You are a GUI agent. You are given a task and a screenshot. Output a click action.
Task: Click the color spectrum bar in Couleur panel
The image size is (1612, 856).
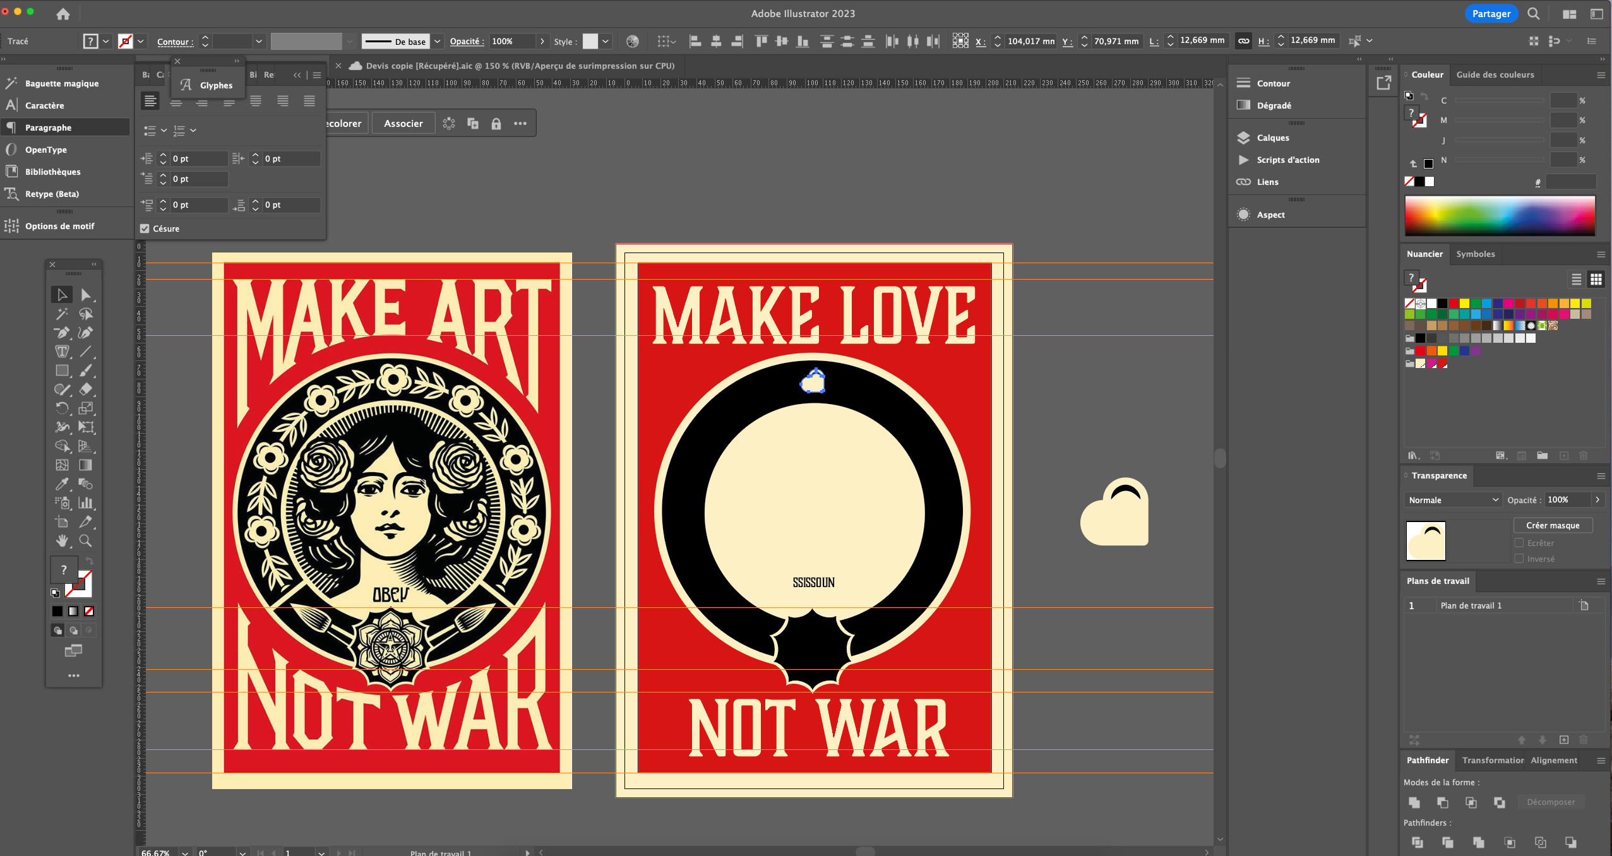click(x=1499, y=216)
